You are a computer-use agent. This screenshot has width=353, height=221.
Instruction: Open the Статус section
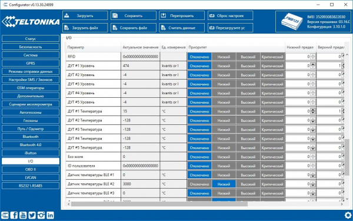pyautogui.click(x=31, y=38)
